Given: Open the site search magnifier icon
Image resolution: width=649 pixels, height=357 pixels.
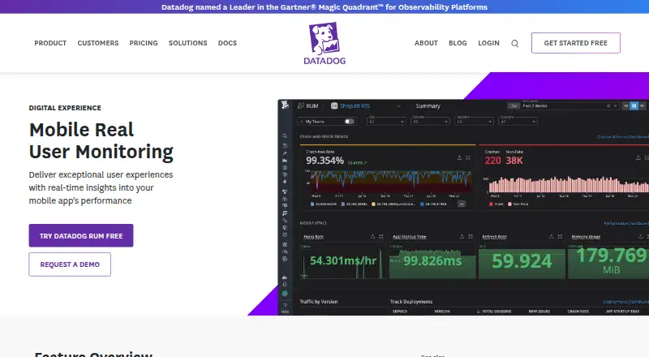Looking at the screenshot, I should pos(515,44).
